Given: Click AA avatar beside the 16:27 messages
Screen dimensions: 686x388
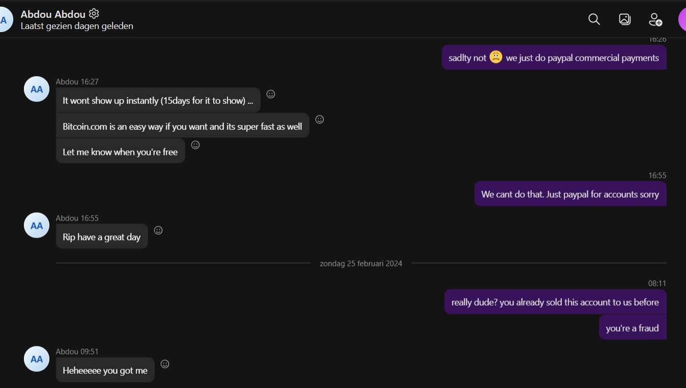Looking at the screenshot, I should click(37, 89).
